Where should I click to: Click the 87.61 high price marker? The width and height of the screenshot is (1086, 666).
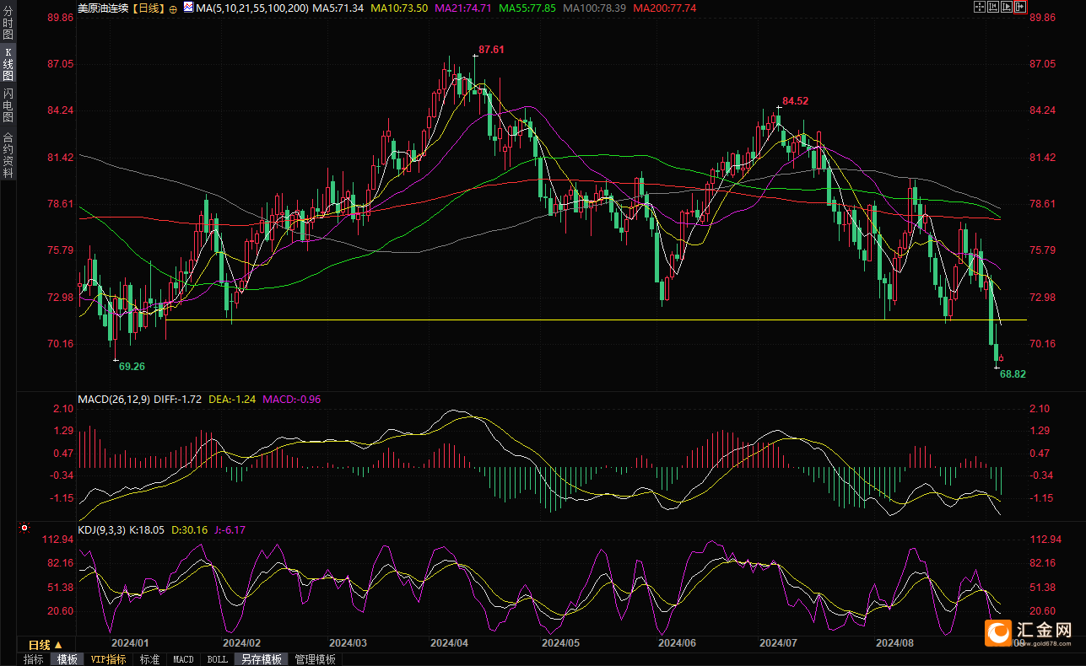coord(491,50)
